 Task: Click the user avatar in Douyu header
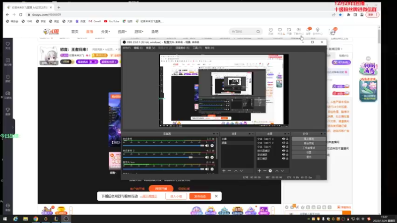point(332,32)
